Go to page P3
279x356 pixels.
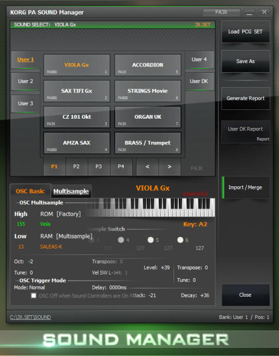(x=99, y=167)
